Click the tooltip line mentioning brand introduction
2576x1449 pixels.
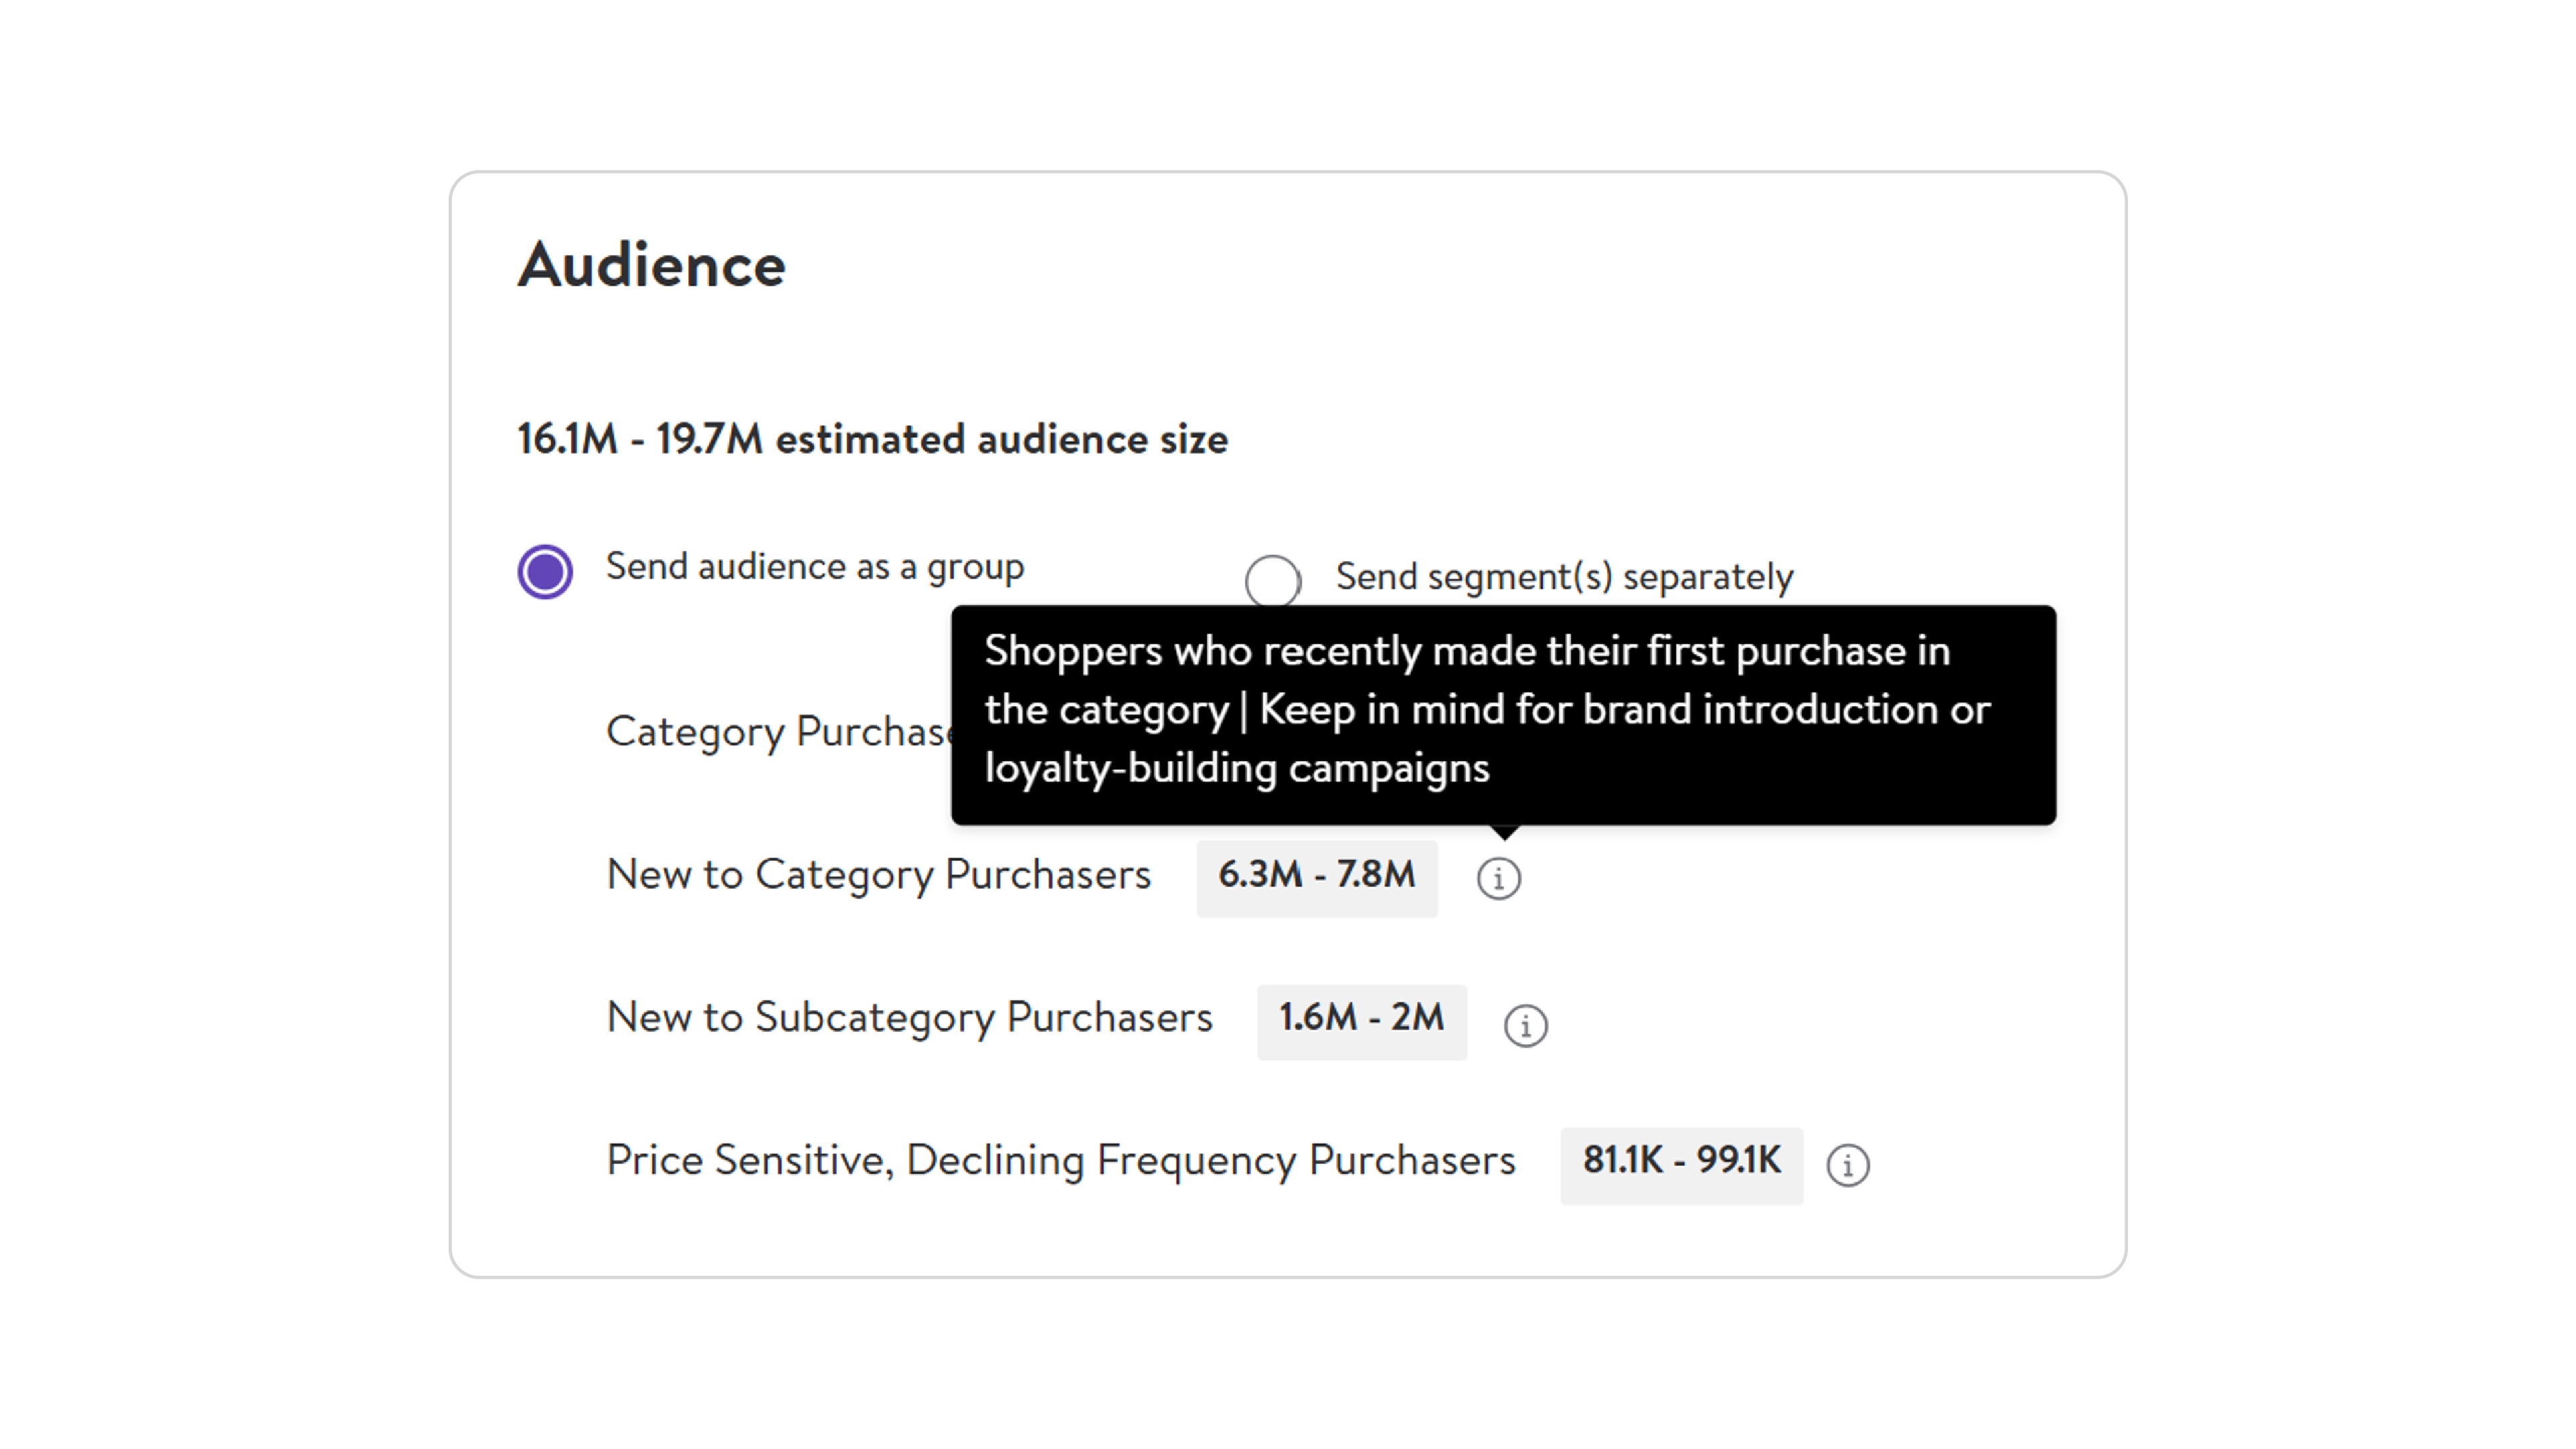pyautogui.click(x=1488, y=710)
